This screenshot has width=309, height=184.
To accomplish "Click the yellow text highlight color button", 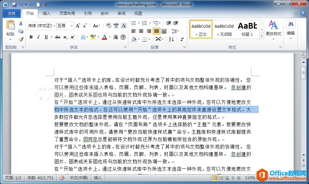I will coord(93,37).
